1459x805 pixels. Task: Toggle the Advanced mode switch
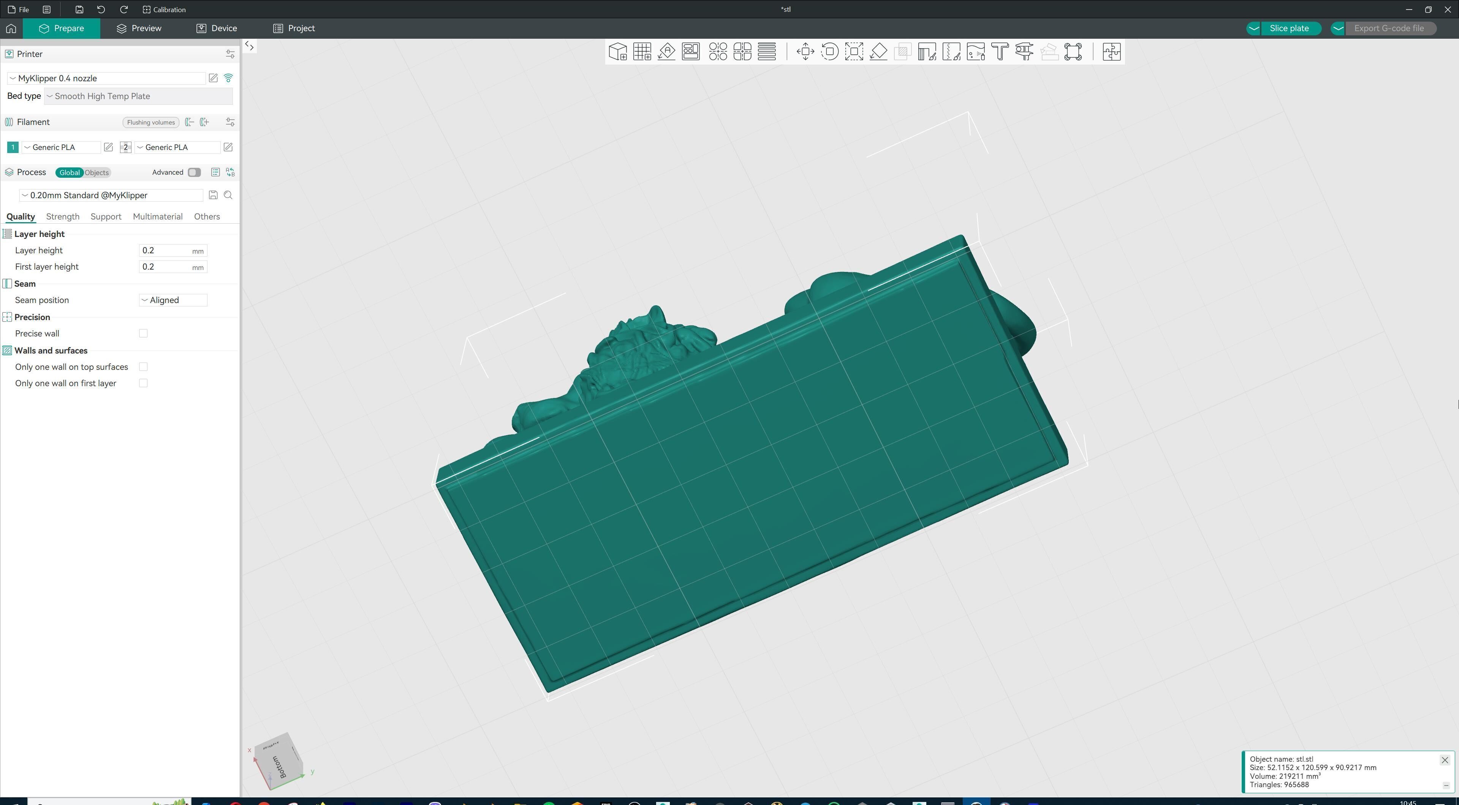(194, 173)
